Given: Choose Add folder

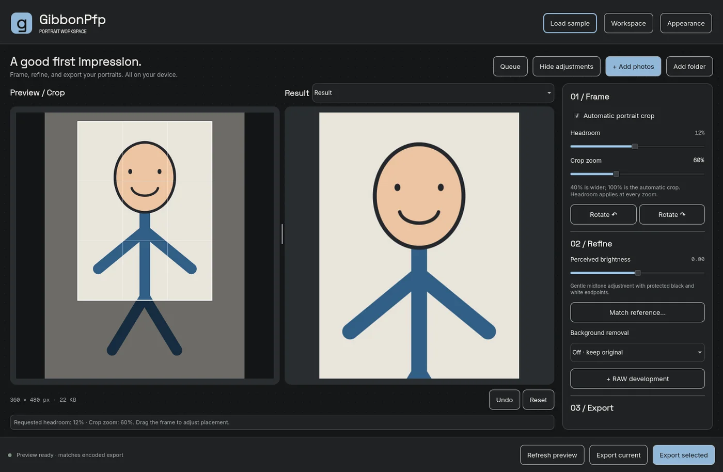Looking at the screenshot, I should tap(689, 67).
